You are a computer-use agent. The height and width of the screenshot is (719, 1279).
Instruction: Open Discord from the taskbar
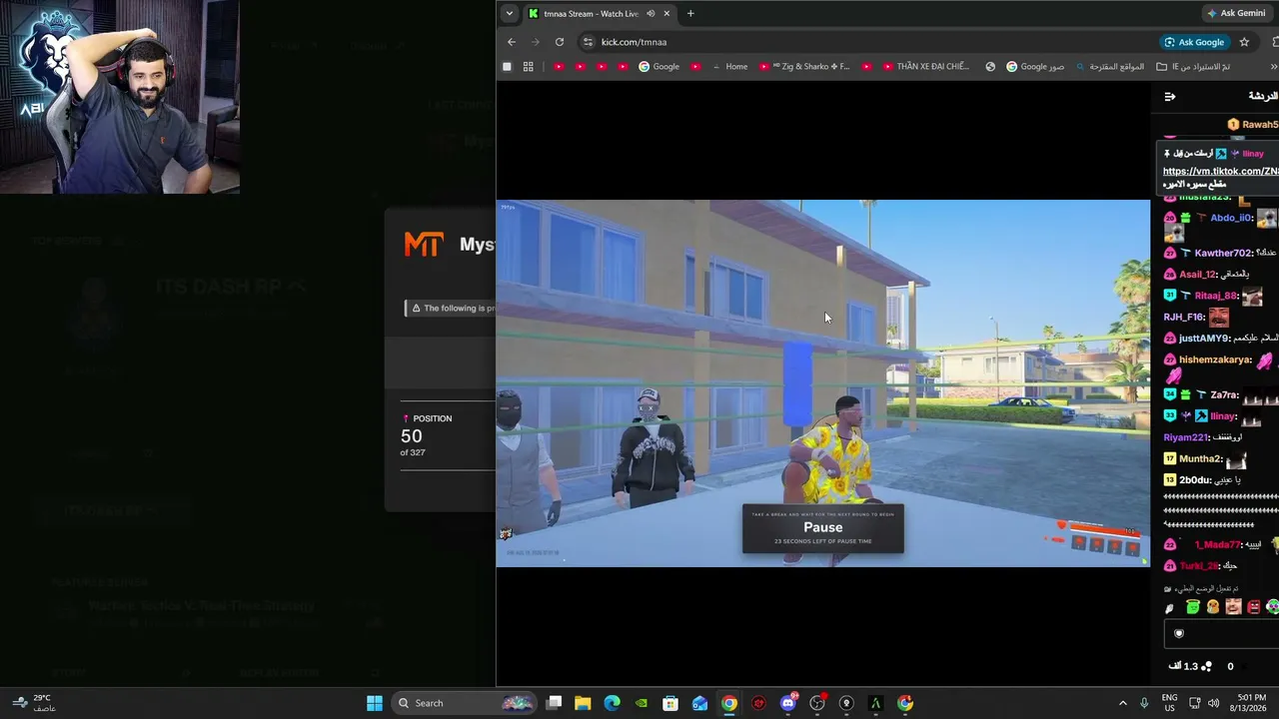[788, 703]
